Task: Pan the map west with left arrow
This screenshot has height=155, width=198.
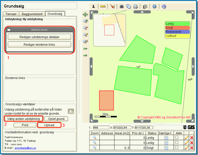Action: (x=91, y=66)
